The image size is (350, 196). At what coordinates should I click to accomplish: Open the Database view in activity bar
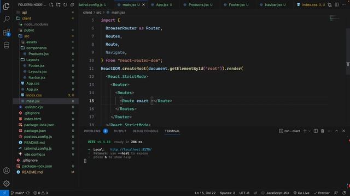click(6, 45)
